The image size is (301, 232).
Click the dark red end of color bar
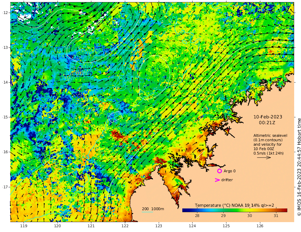(285, 211)
